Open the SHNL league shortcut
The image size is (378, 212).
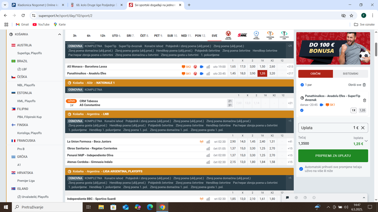tap(242, 35)
